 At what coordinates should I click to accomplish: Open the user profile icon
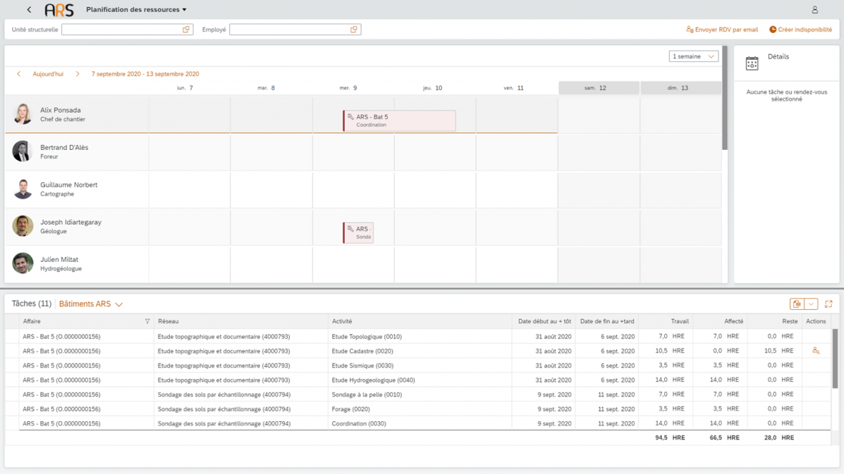[x=814, y=10]
